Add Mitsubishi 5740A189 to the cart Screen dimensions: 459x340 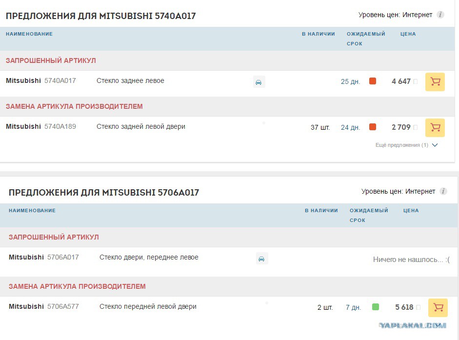coord(435,127)
